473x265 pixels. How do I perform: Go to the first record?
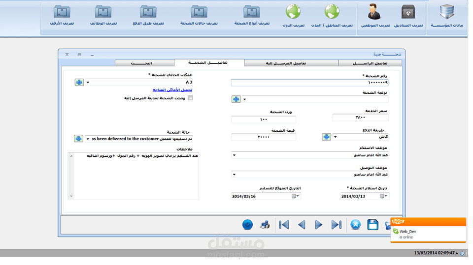pos(284,225)
